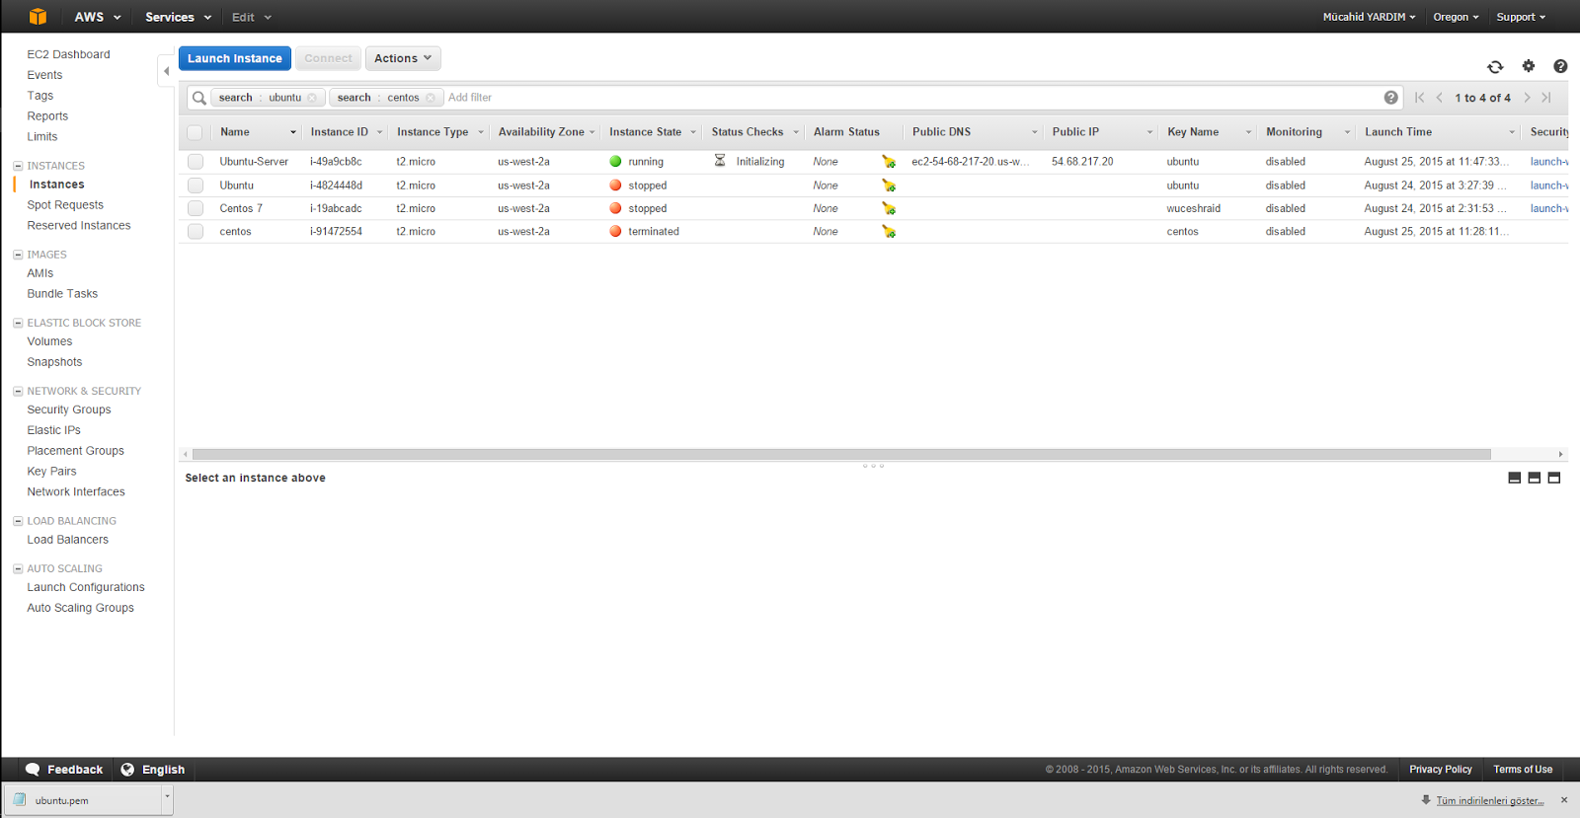Click the Tüm indirilenleri göster link

coord(1490,800)
